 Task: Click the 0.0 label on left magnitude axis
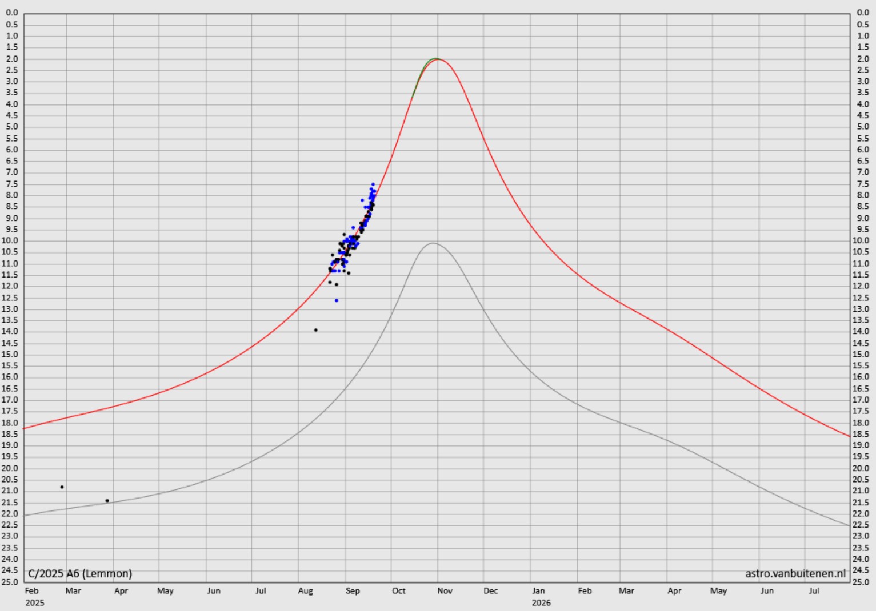12,13
